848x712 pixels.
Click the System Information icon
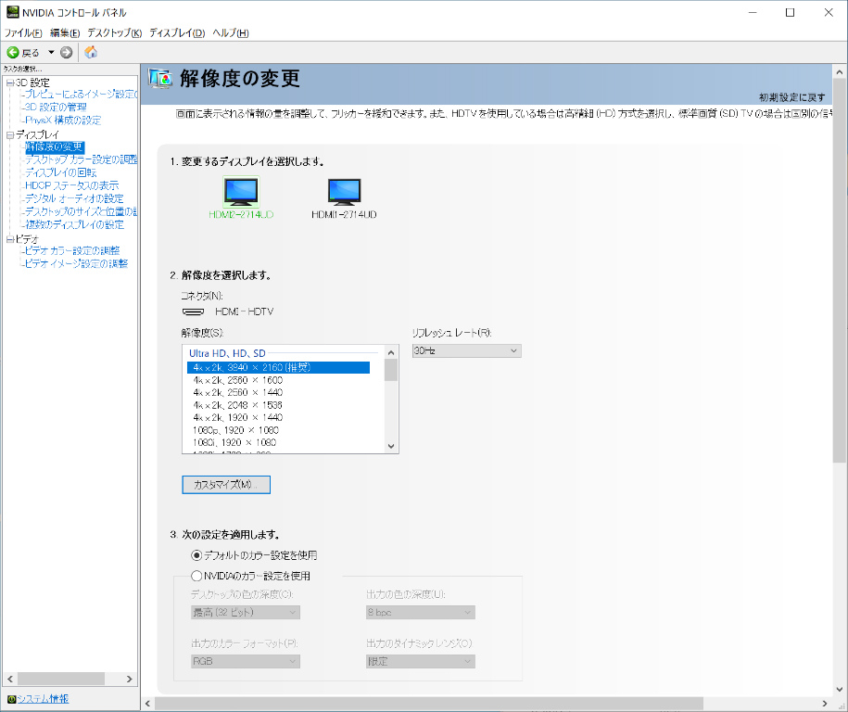(11, 699)
